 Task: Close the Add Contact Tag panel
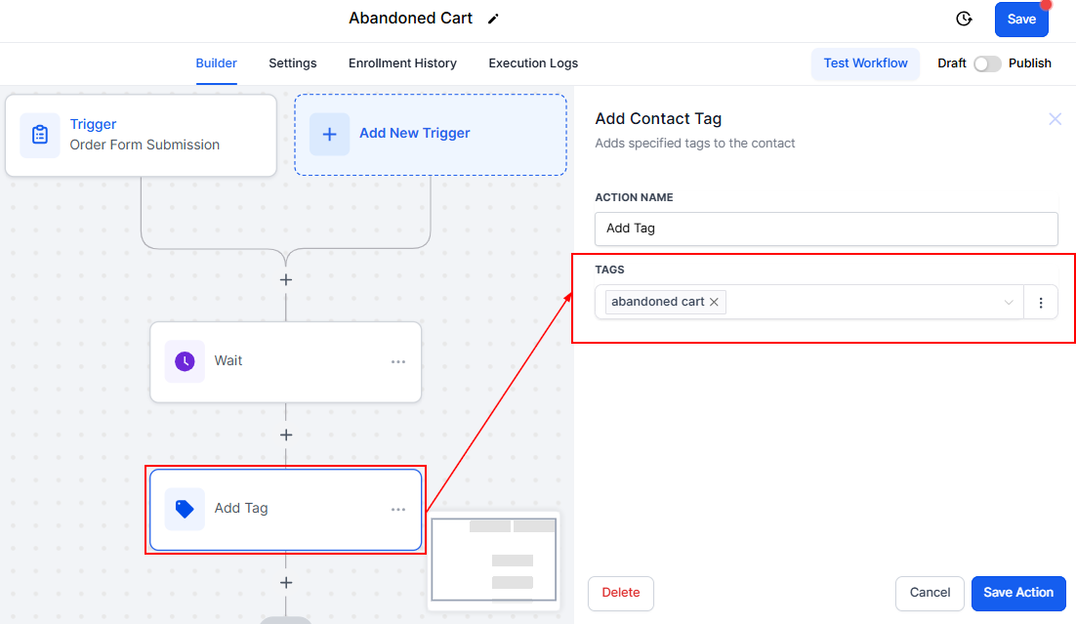point(1055,119)
